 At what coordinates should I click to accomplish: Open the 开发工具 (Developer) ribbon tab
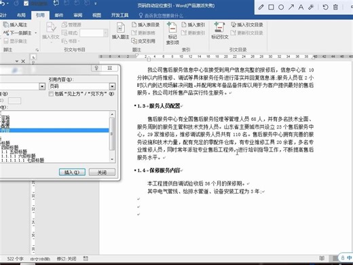119,15
